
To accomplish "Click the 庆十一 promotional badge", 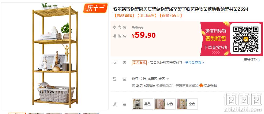I will [x=95, y=8].
